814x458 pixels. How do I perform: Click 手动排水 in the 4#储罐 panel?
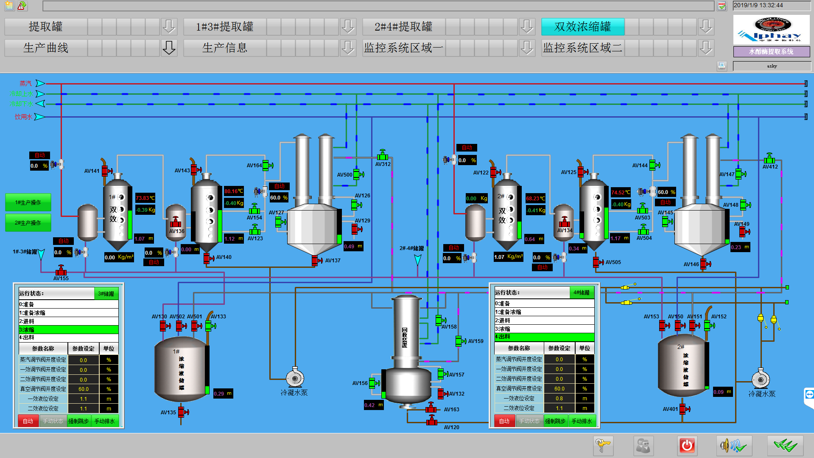(x=582, y=421)
